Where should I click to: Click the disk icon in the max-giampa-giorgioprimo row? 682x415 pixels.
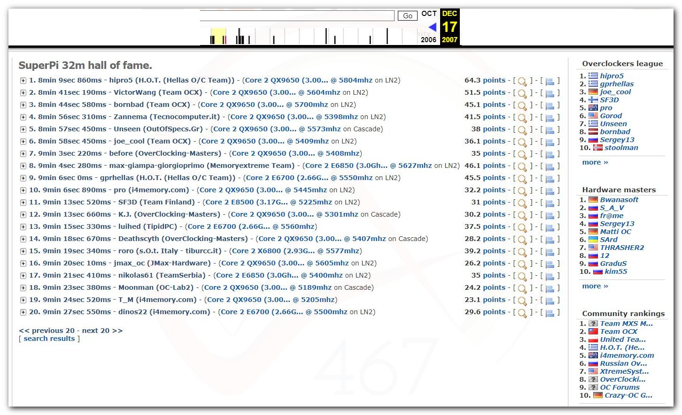(x=550, y=166)
